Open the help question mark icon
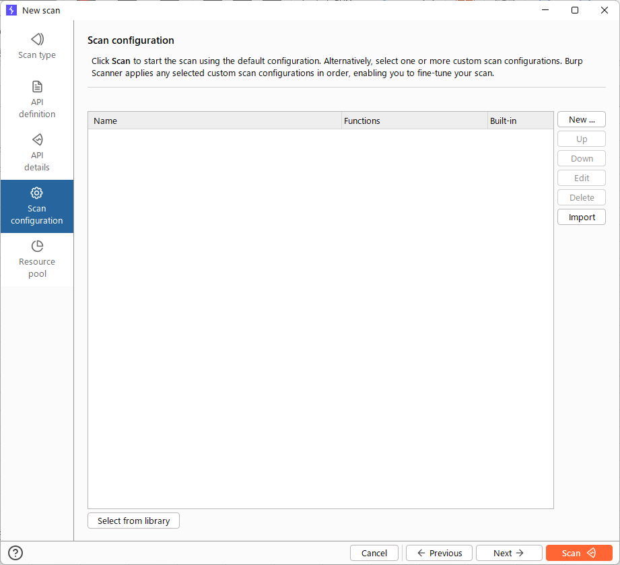This screenshot has height=565, width=620. [x=15, y=554]
